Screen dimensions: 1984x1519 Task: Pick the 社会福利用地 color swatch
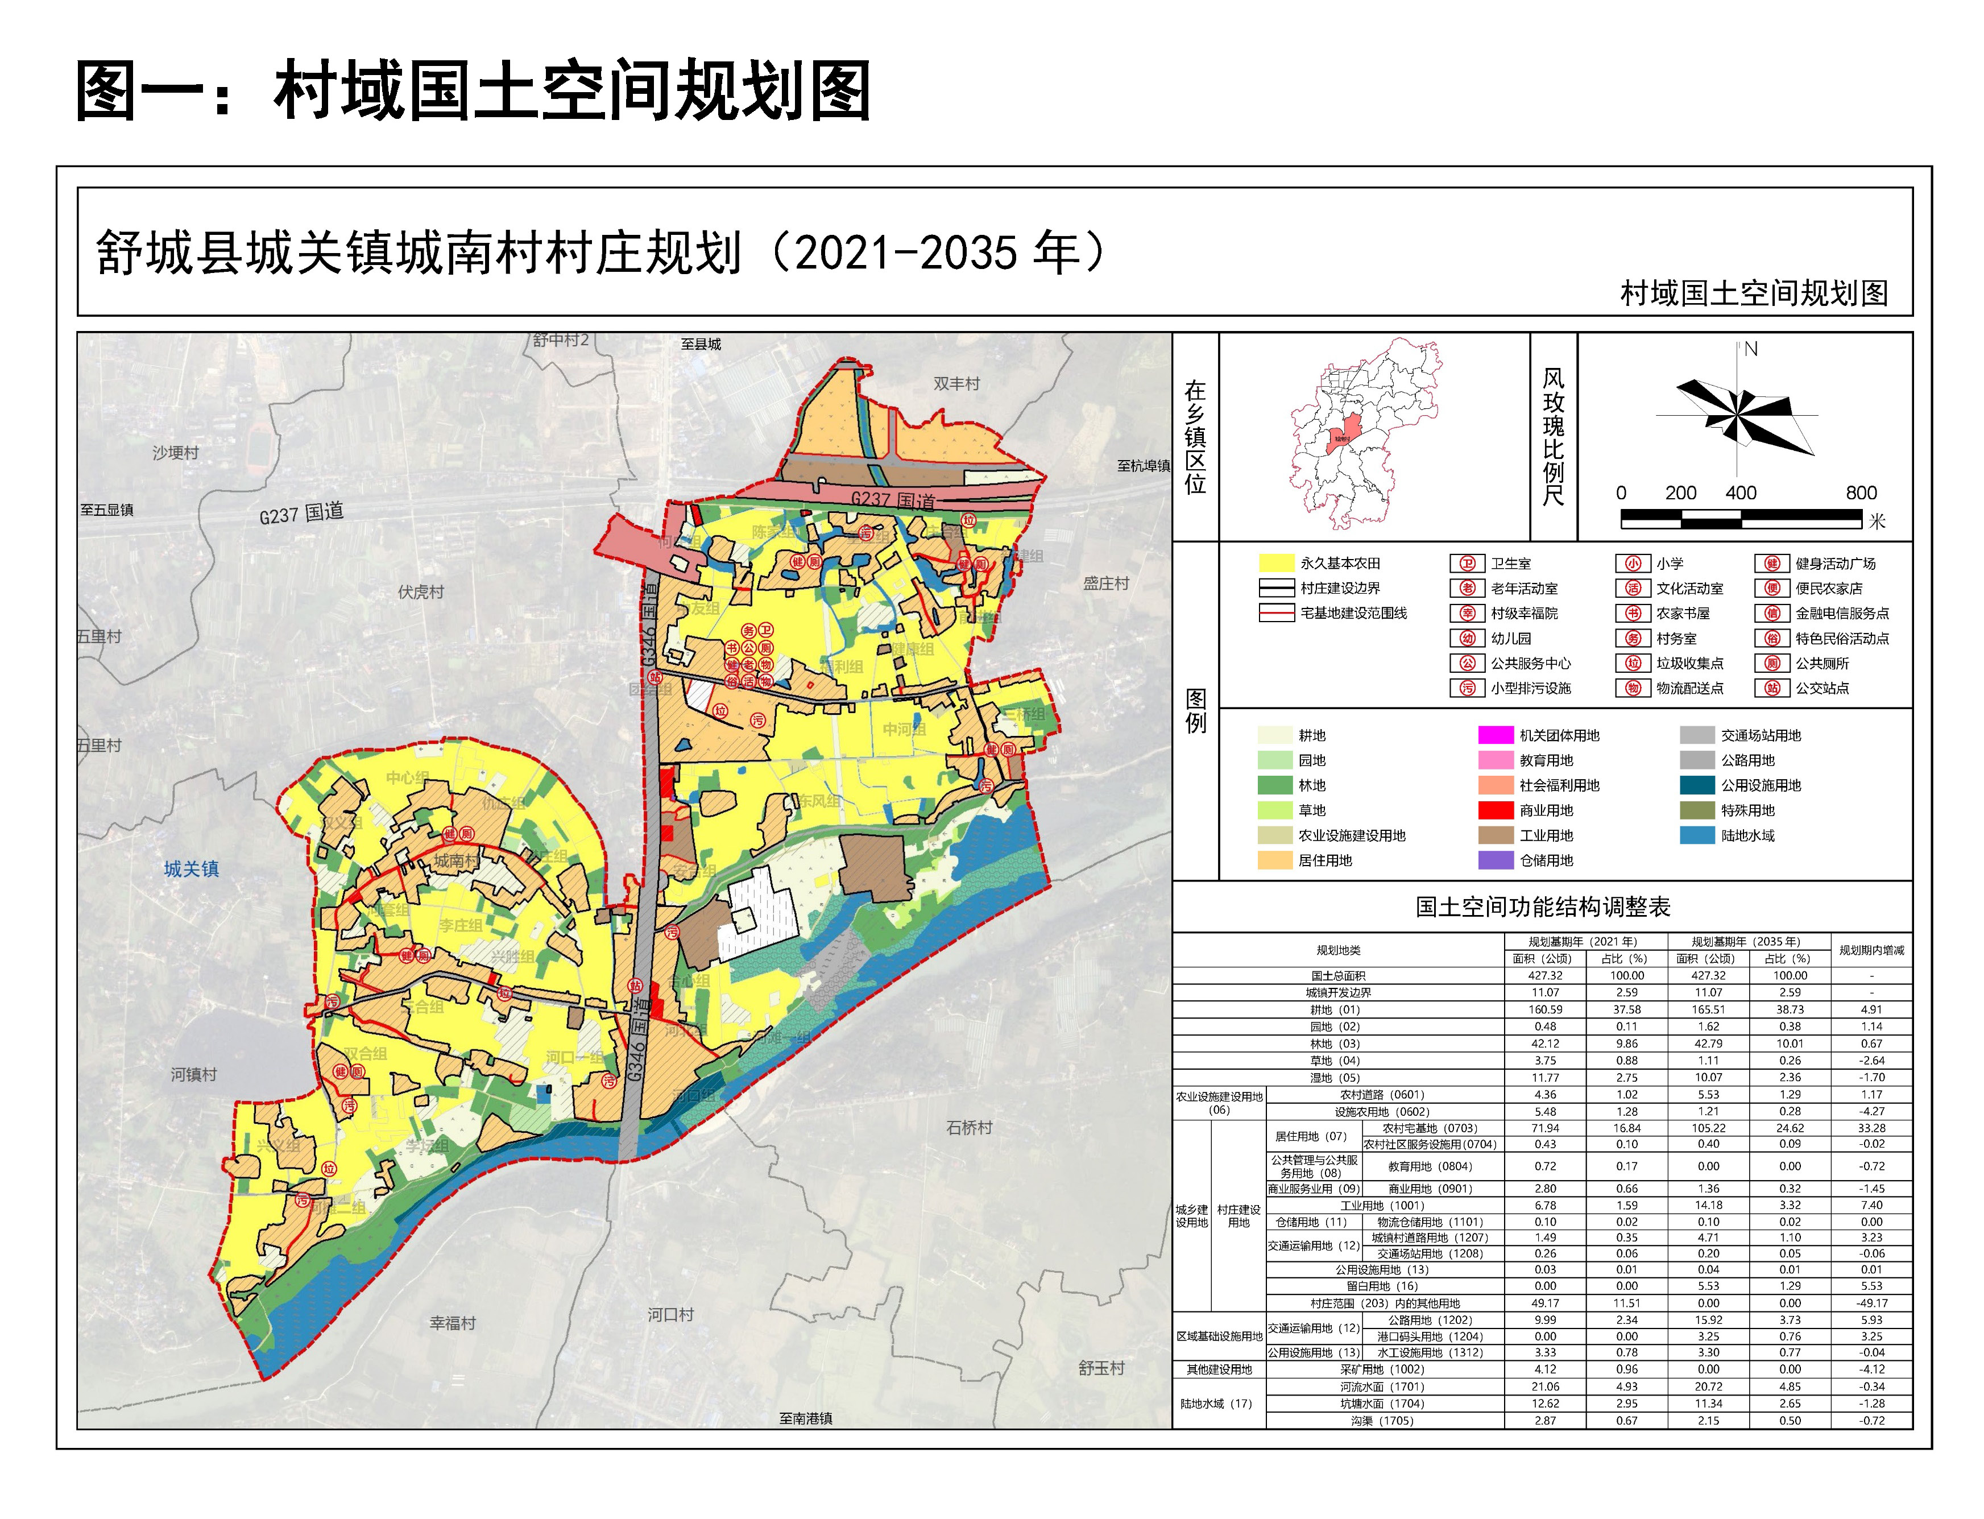[x=1496, y=785]
